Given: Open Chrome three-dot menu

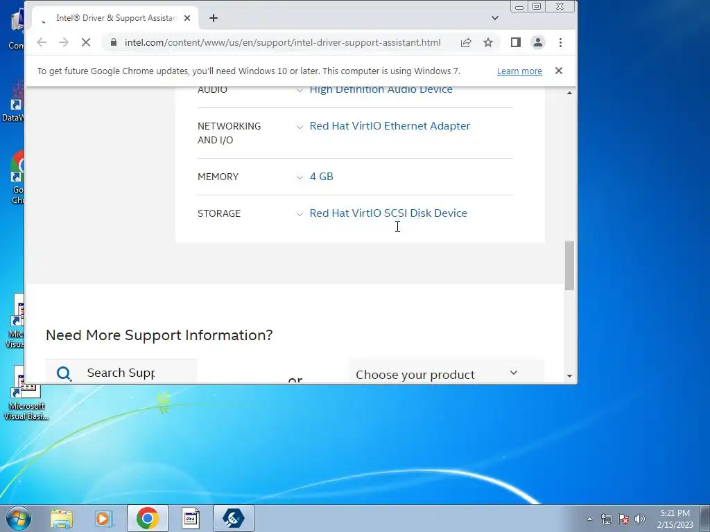Looking at the screenshot, I should [560, 42].
